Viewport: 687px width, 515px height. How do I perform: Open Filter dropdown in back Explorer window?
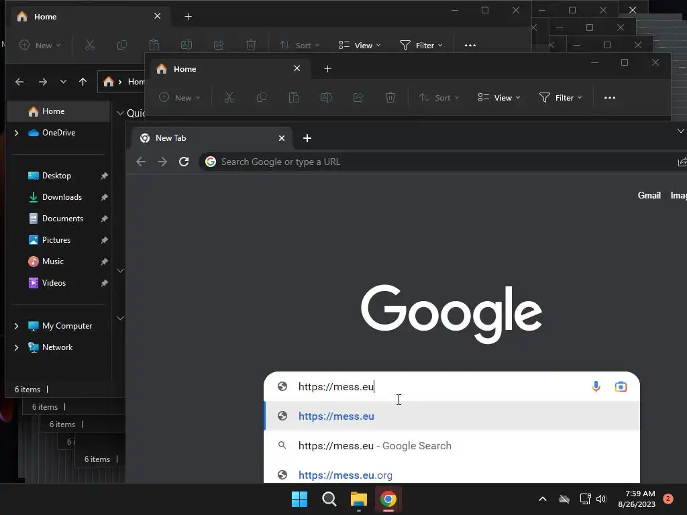click(421, 45)
